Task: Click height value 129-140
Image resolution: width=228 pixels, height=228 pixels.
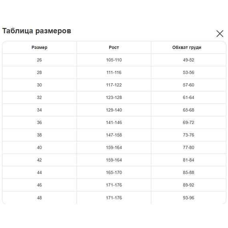Action: click(114, 110)
